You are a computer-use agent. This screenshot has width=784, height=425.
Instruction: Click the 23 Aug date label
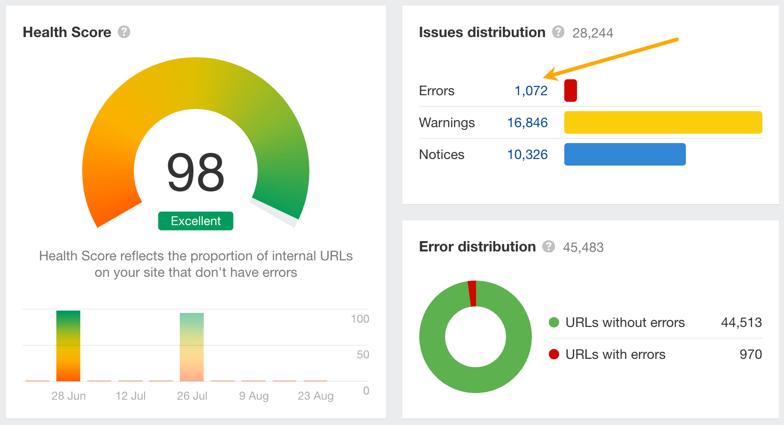(x=315, y=395)
